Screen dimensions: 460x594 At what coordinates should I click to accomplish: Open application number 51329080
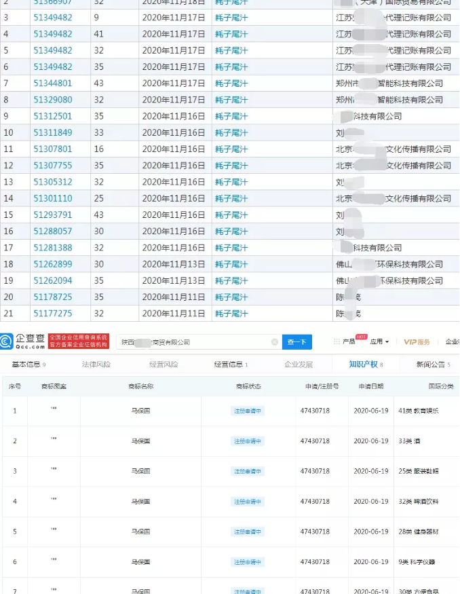click(53, 100)
